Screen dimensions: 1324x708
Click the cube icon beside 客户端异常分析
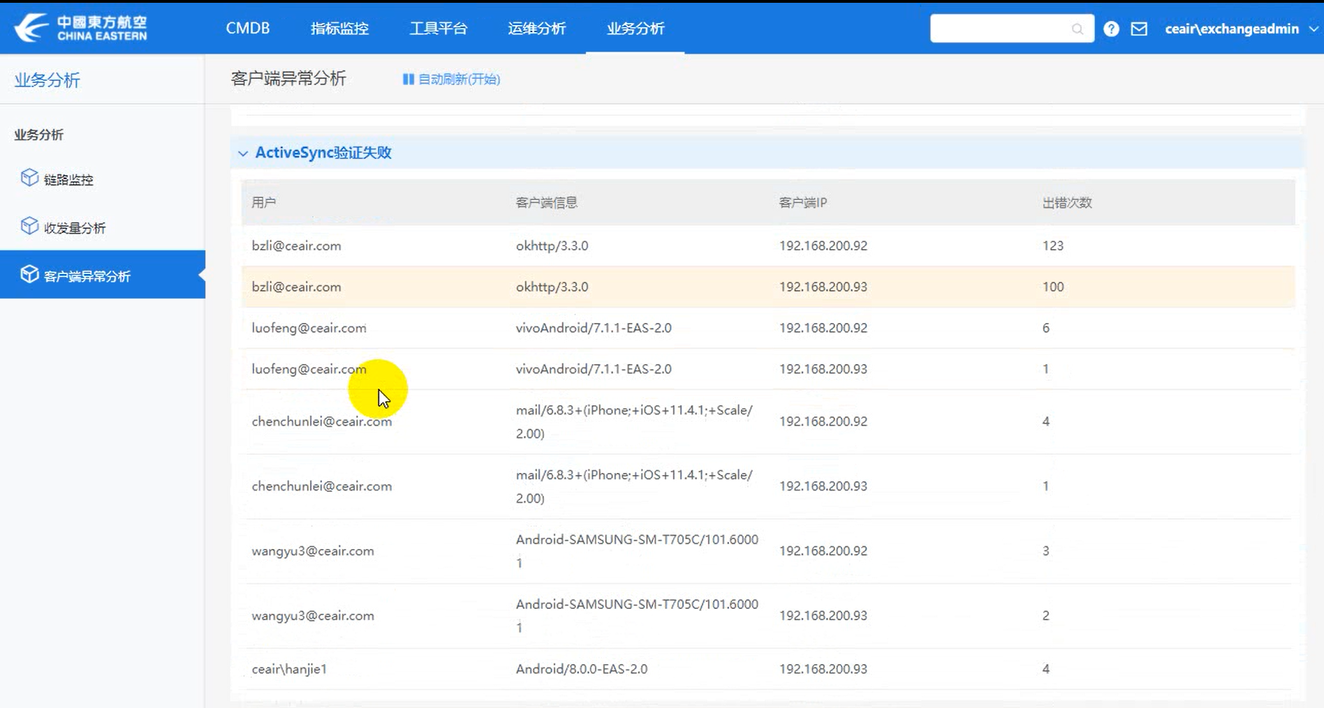tap(29, 274)
